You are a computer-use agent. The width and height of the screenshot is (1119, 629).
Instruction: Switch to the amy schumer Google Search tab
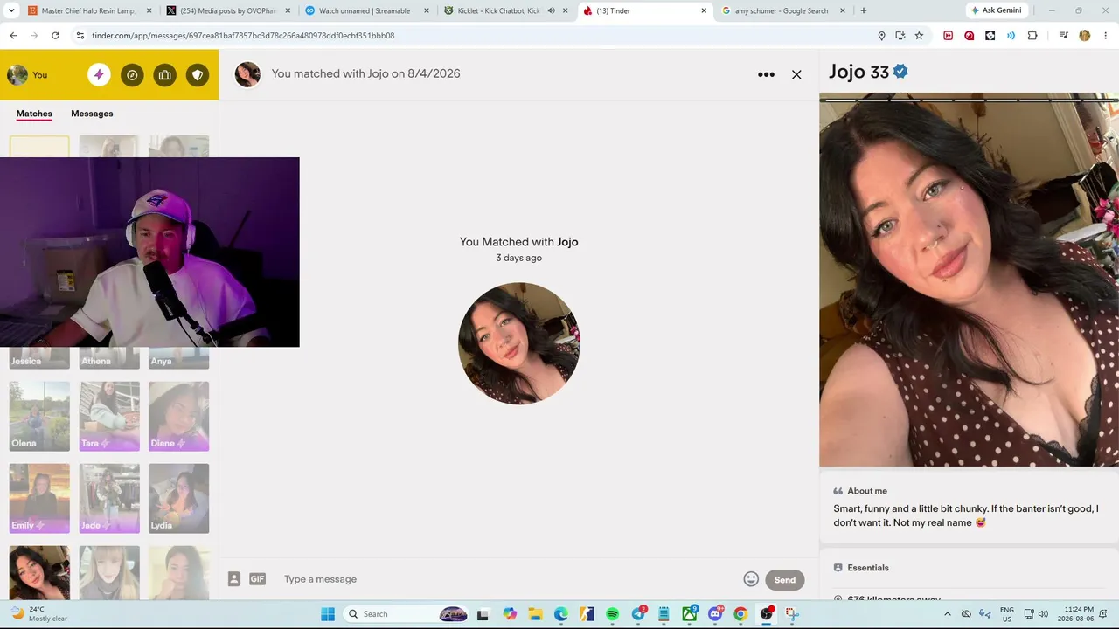[x=782, y=10]
